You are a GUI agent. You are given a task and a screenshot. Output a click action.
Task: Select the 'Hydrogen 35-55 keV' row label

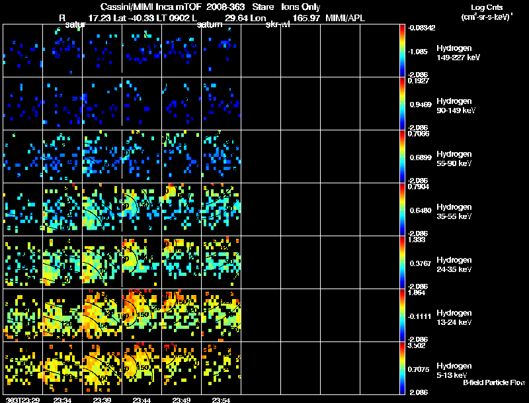tap(454, 212)
